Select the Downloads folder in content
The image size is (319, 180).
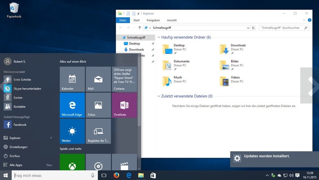pos(232,49)
